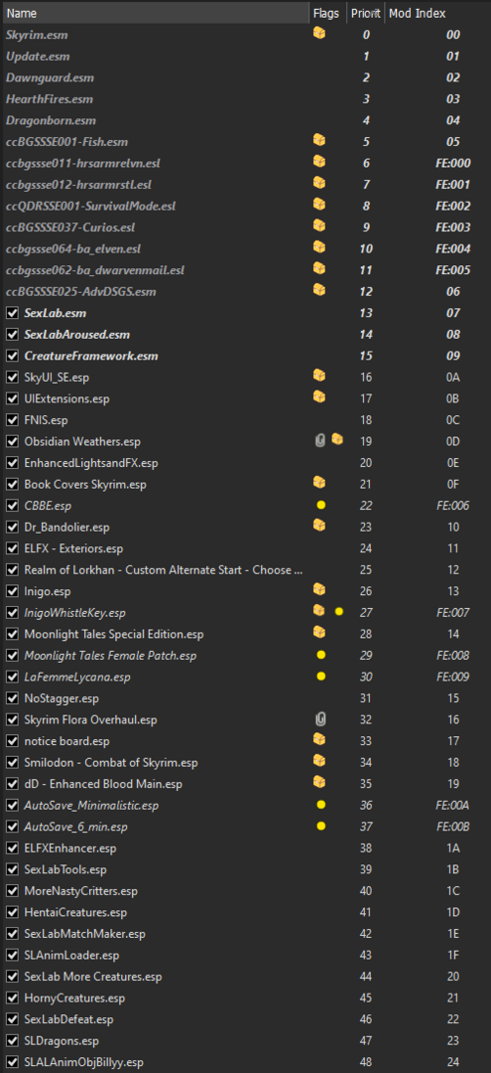
Task: Click mod index FE:005 cell
Action: (453, 270)
